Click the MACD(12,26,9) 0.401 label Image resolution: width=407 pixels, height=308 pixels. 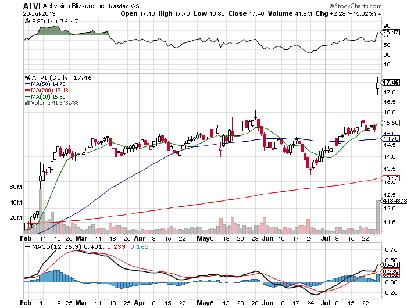click(x=67, y=246)
